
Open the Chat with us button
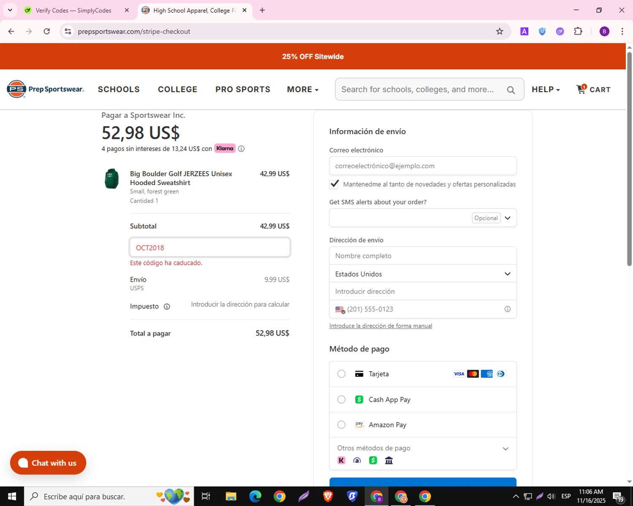tap(48, 463)
